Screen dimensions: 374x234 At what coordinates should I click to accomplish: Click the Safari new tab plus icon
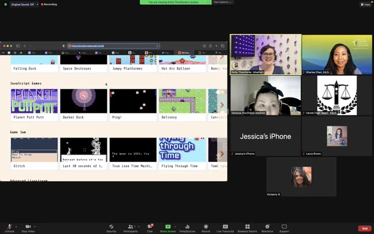pyautogui.click(x=216, y=46)
